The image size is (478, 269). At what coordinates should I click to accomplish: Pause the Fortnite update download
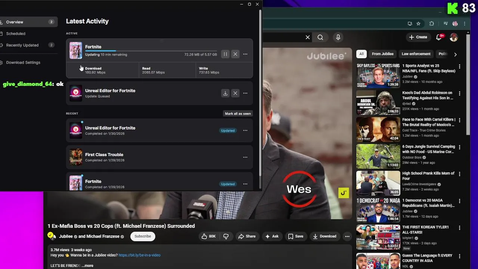(x=225, y=54)
